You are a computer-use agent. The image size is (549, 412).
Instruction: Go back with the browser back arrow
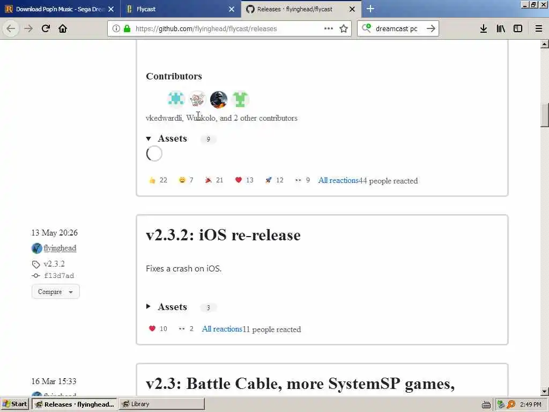point(11,28)
